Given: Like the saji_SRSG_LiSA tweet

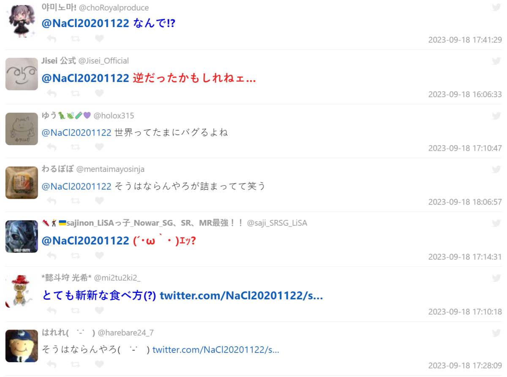Looking at the screenshot, I should tap(99, 256).
